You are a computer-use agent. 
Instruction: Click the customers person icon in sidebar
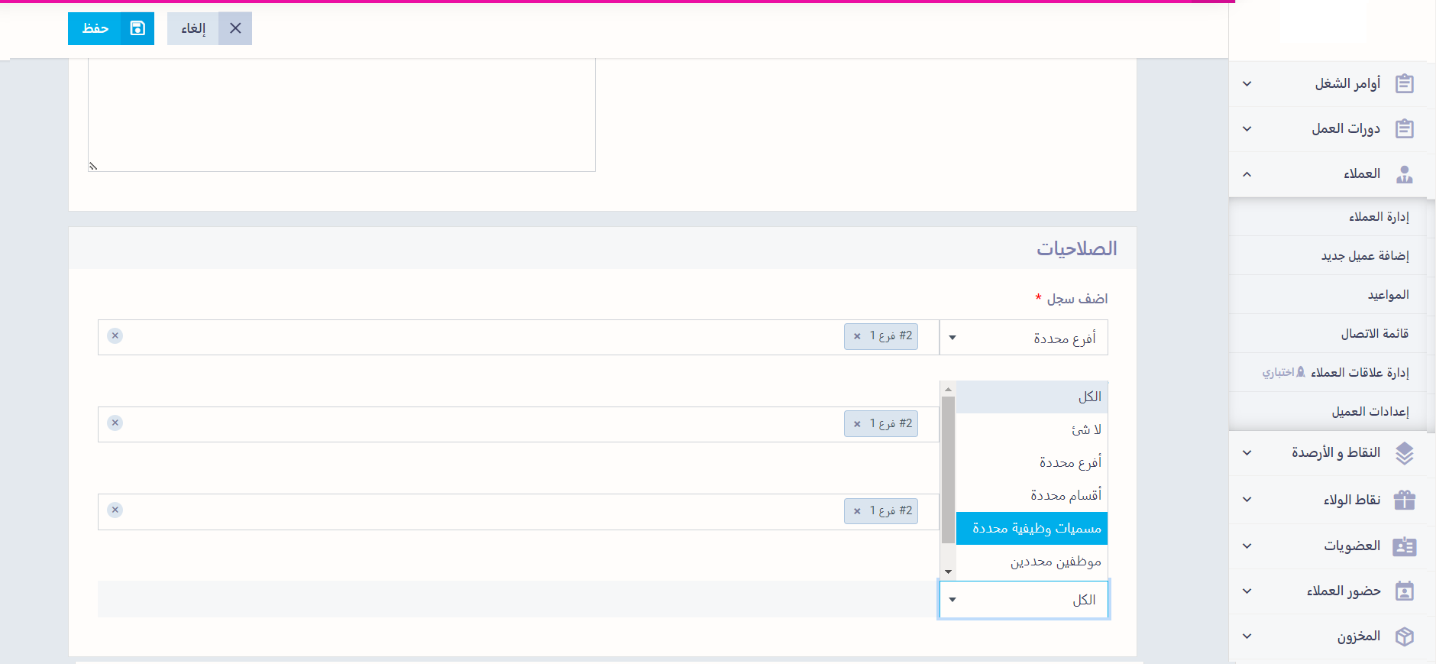coord(1404,174)
